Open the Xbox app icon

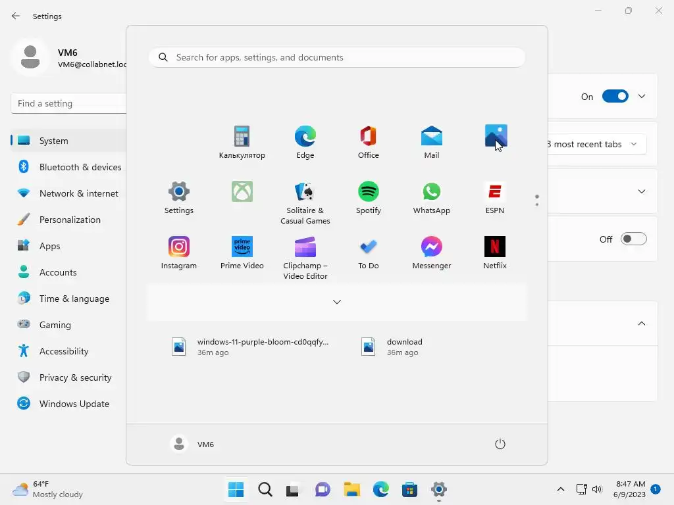242,191
